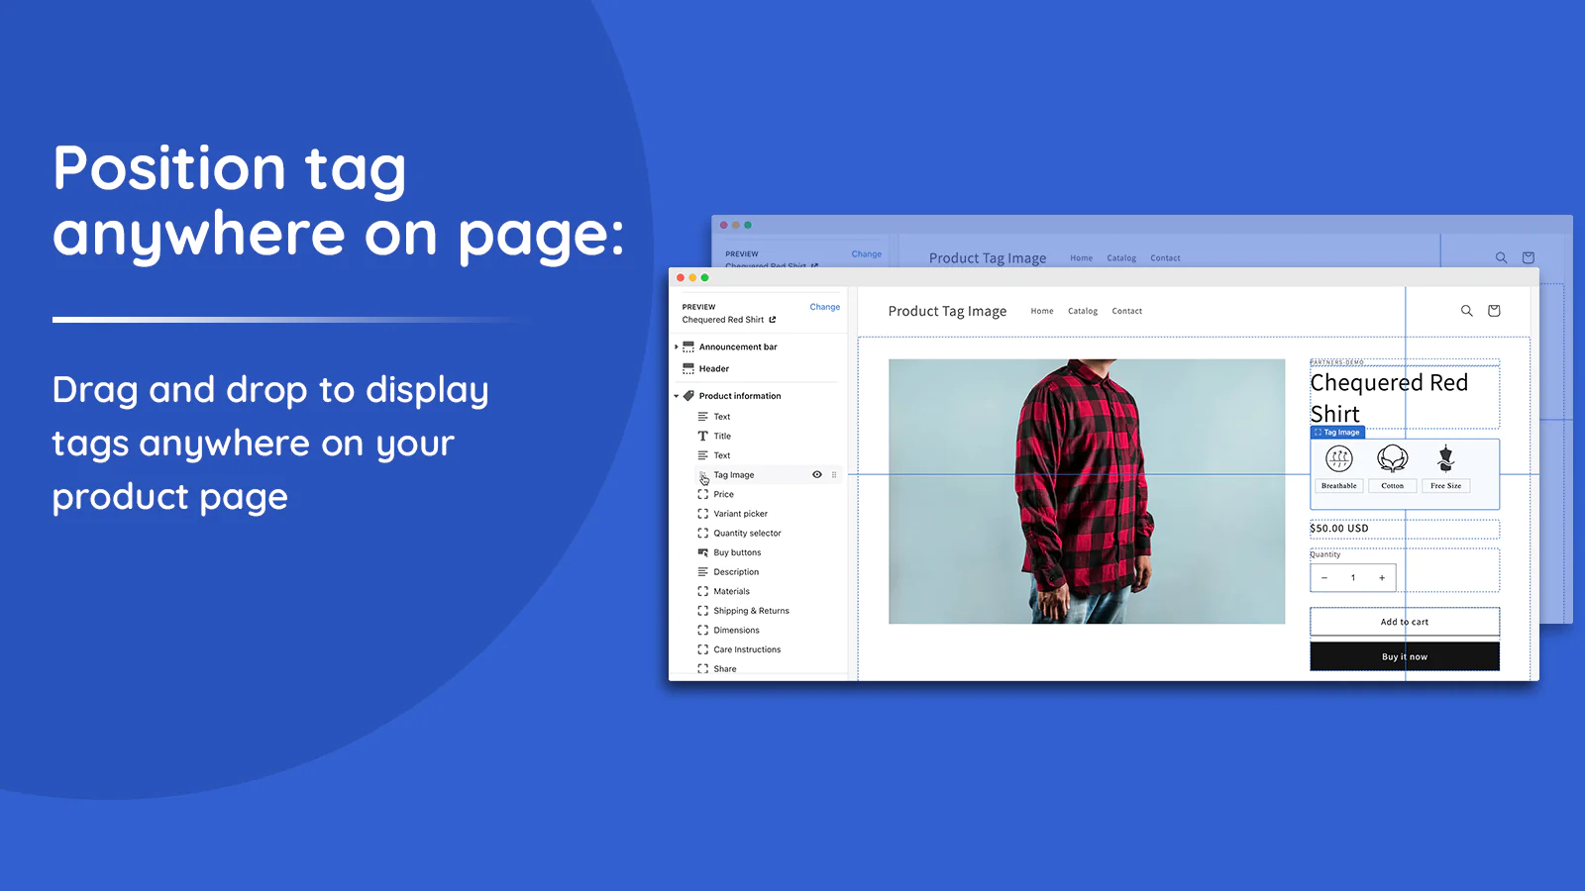The width and height of the screenshot is (1585, 891).
Task: Toggle the Tag Image visibility eye icon
Action: tap(817, 475)
